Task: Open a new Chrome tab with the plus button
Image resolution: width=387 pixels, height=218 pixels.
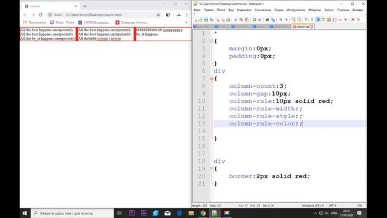Action: [85, 6]
